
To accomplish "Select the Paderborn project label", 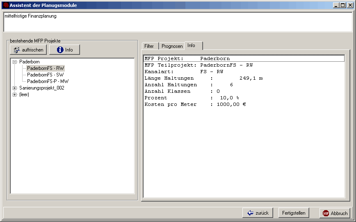I will pos(30,62).
